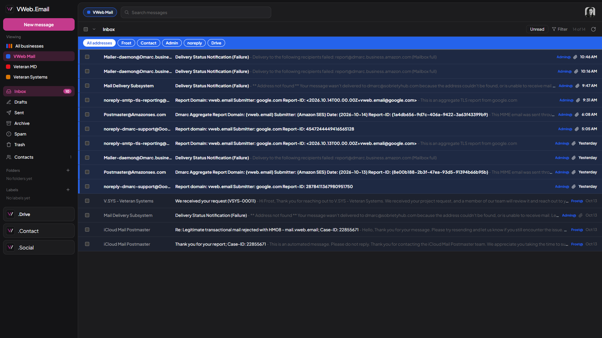Select VWeb Mail in sidebar
602x338 pixels.
[x=39, y=56]
